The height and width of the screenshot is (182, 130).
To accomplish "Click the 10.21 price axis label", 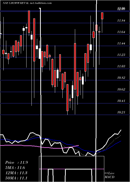I will [x=121, y=112].
